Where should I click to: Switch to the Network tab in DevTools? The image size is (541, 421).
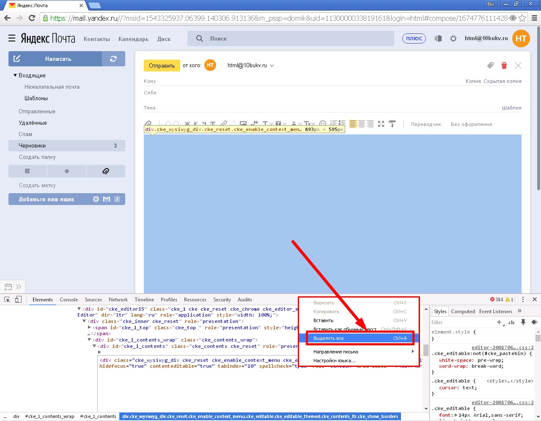[x=118, y=300]
